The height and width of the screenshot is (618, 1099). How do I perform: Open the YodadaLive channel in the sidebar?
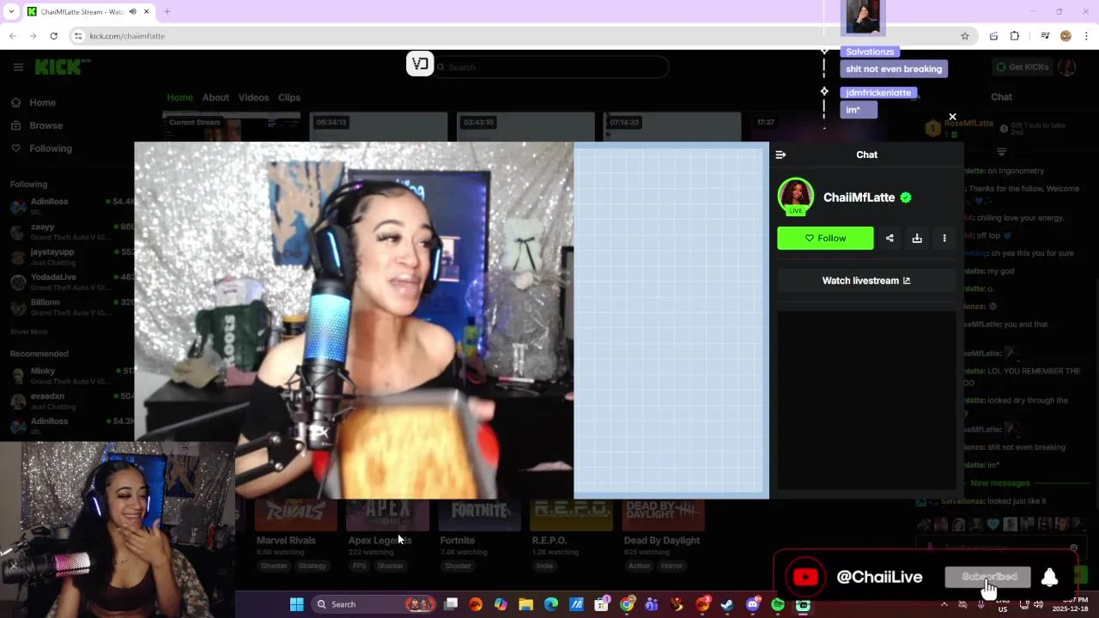pyautogui.click(x=70, y=282)
